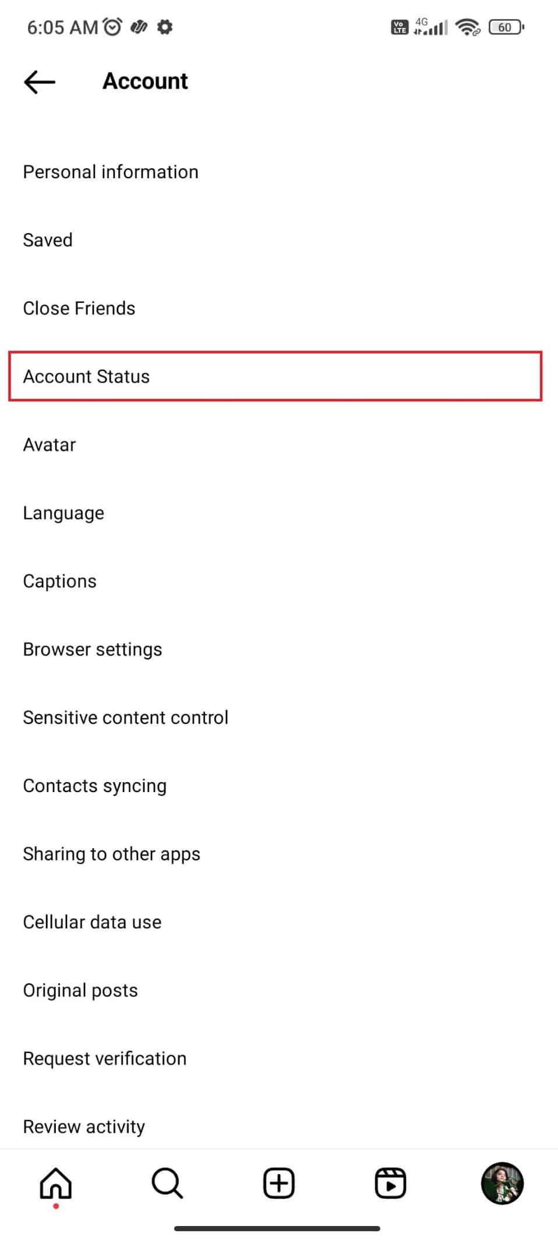The image size is (558, 1240).
Task: Tap the battery indicator icon
Action: (506, 27)
